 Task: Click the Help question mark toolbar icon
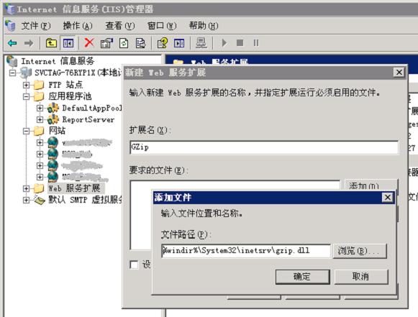[163, 43]
